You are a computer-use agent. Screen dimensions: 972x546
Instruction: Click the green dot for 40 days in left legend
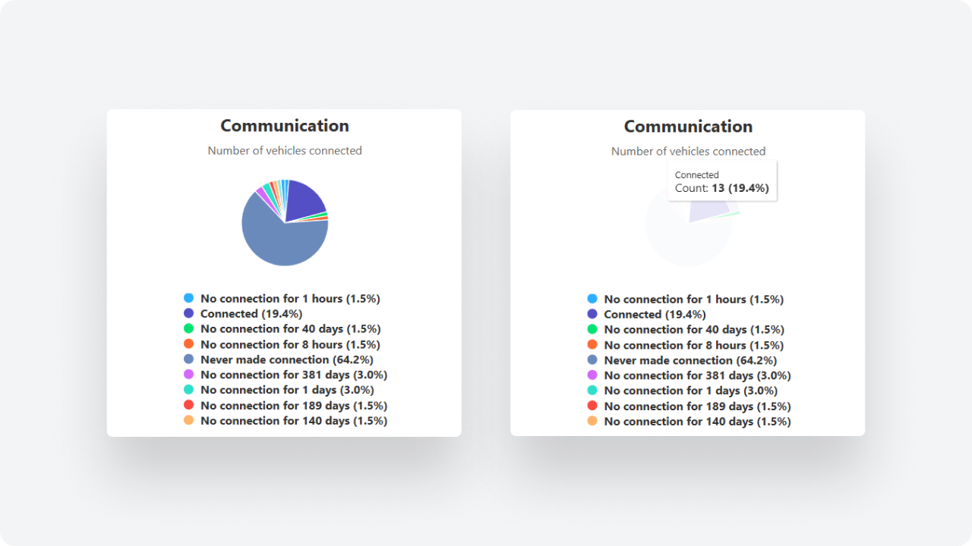[x=188, y=329]
